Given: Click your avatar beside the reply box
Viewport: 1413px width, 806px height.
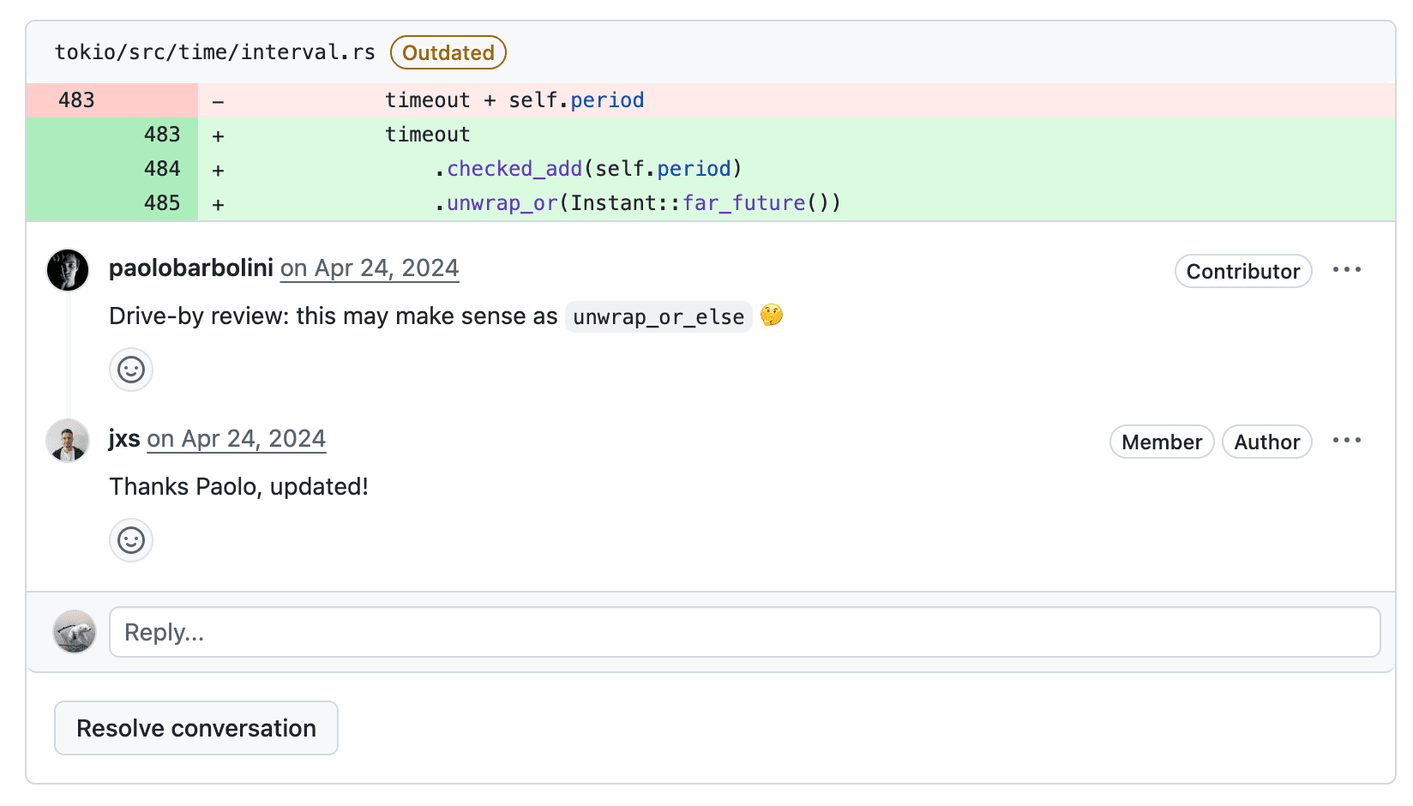Looking at the screenshot, I should tap(75, 632).
